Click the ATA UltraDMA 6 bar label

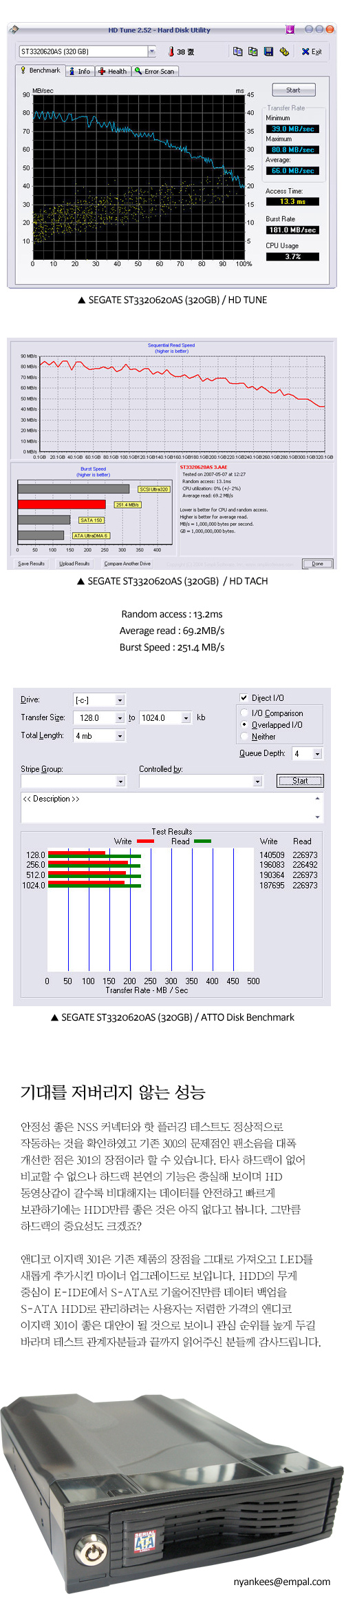[91, 535]
